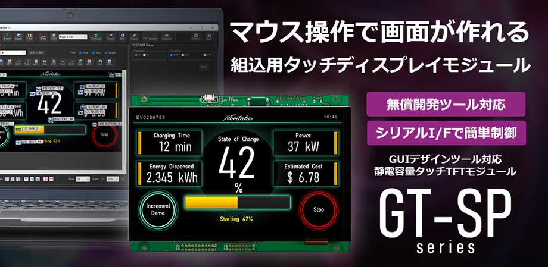Open the Font tool in laptop toolbar
Viewport: 548px width, 267px height.
[29, 37]
